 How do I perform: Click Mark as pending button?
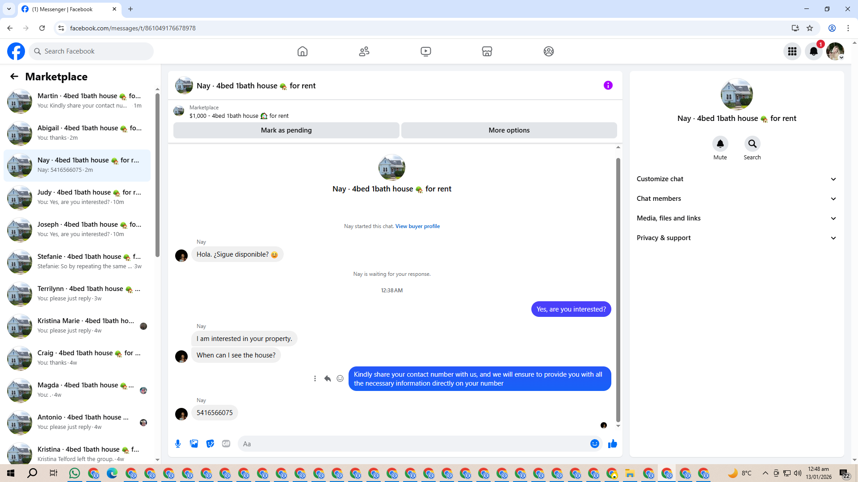point(286,130)
